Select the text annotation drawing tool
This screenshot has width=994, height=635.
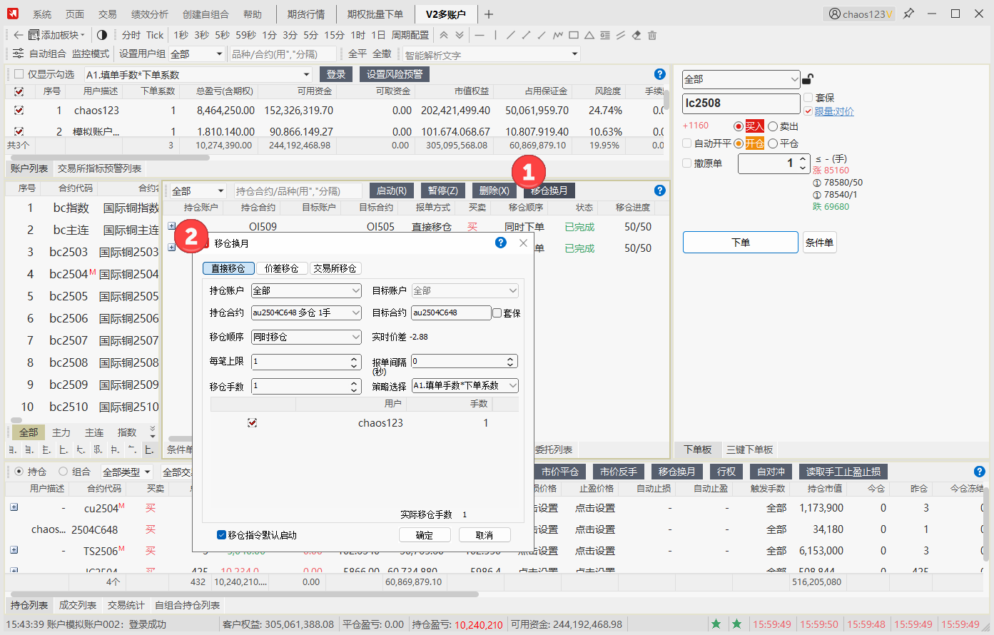tap(605, 35)
